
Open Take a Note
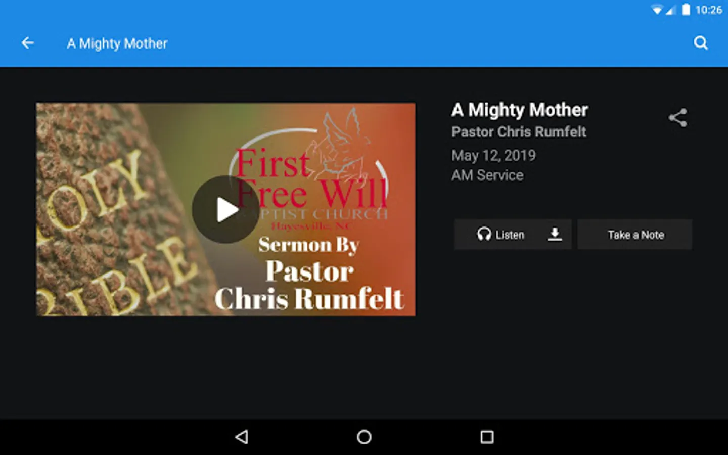click(635, 235)
